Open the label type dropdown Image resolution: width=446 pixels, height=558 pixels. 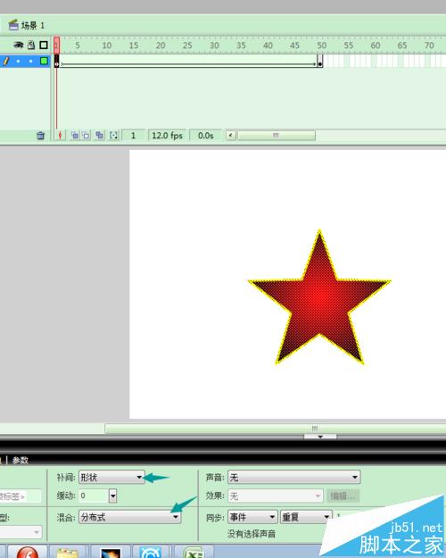coord(21,532)
